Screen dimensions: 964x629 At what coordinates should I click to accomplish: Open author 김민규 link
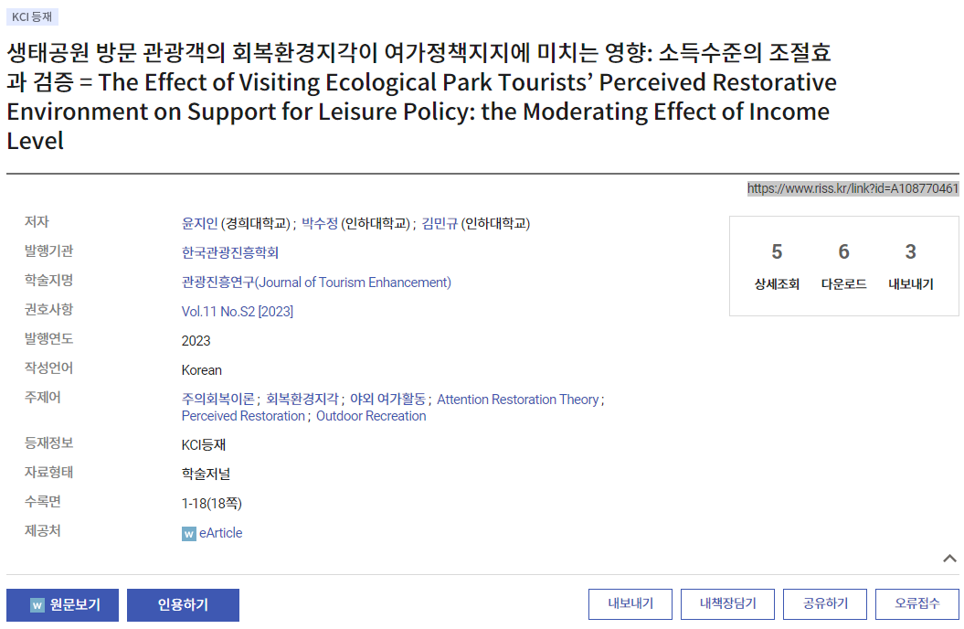click(440, 223)
